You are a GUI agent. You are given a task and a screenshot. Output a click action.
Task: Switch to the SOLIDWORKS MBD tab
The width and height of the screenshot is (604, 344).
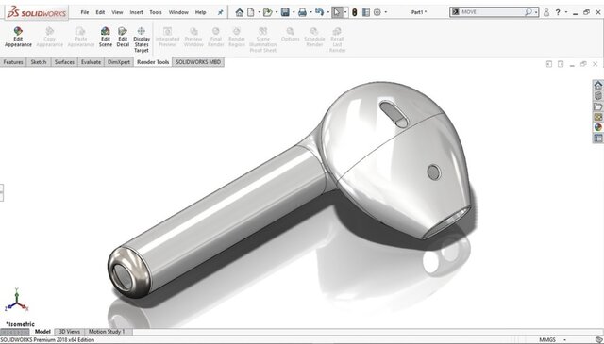pyautogui.click(x=198, y=62)
